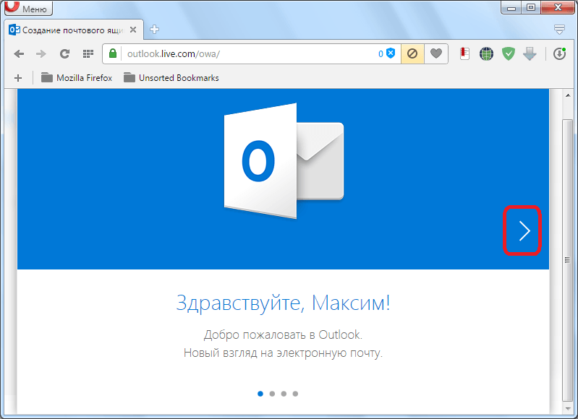
Task: Open a new tab with plus button
Action: tap(155, 30)
